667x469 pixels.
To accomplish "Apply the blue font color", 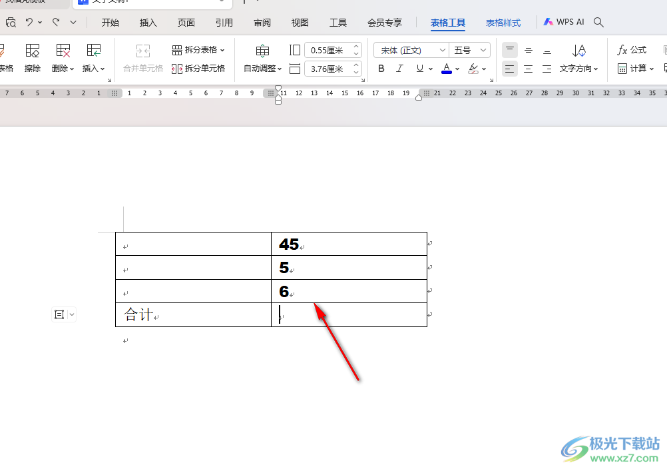I will [446, 69].
